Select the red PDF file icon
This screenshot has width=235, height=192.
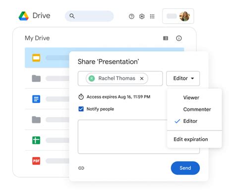click(x=36, y=161)
